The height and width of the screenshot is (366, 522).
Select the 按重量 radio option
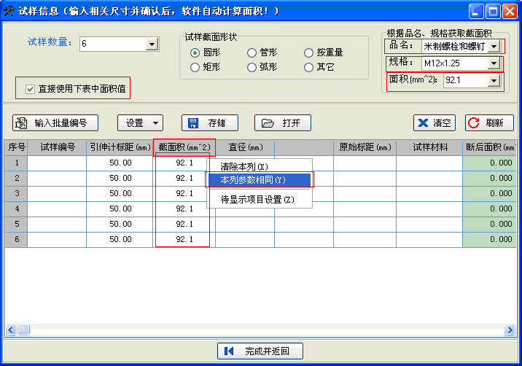click(309, 52)
